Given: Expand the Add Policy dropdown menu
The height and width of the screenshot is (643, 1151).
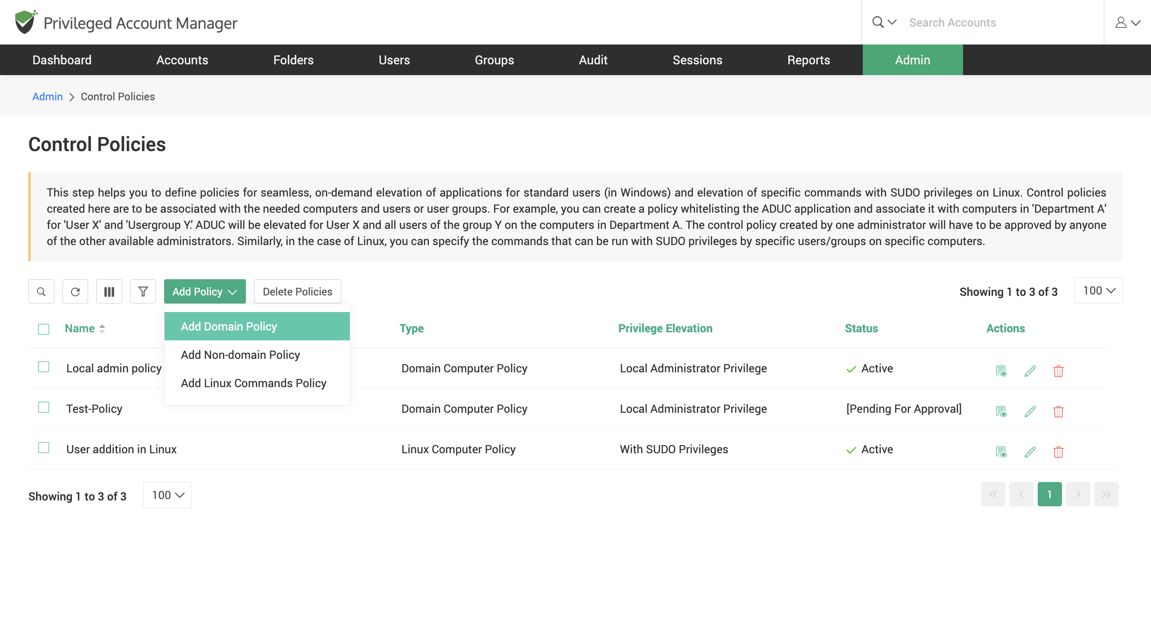Looking at the screenshot, I should coord(204,291).
